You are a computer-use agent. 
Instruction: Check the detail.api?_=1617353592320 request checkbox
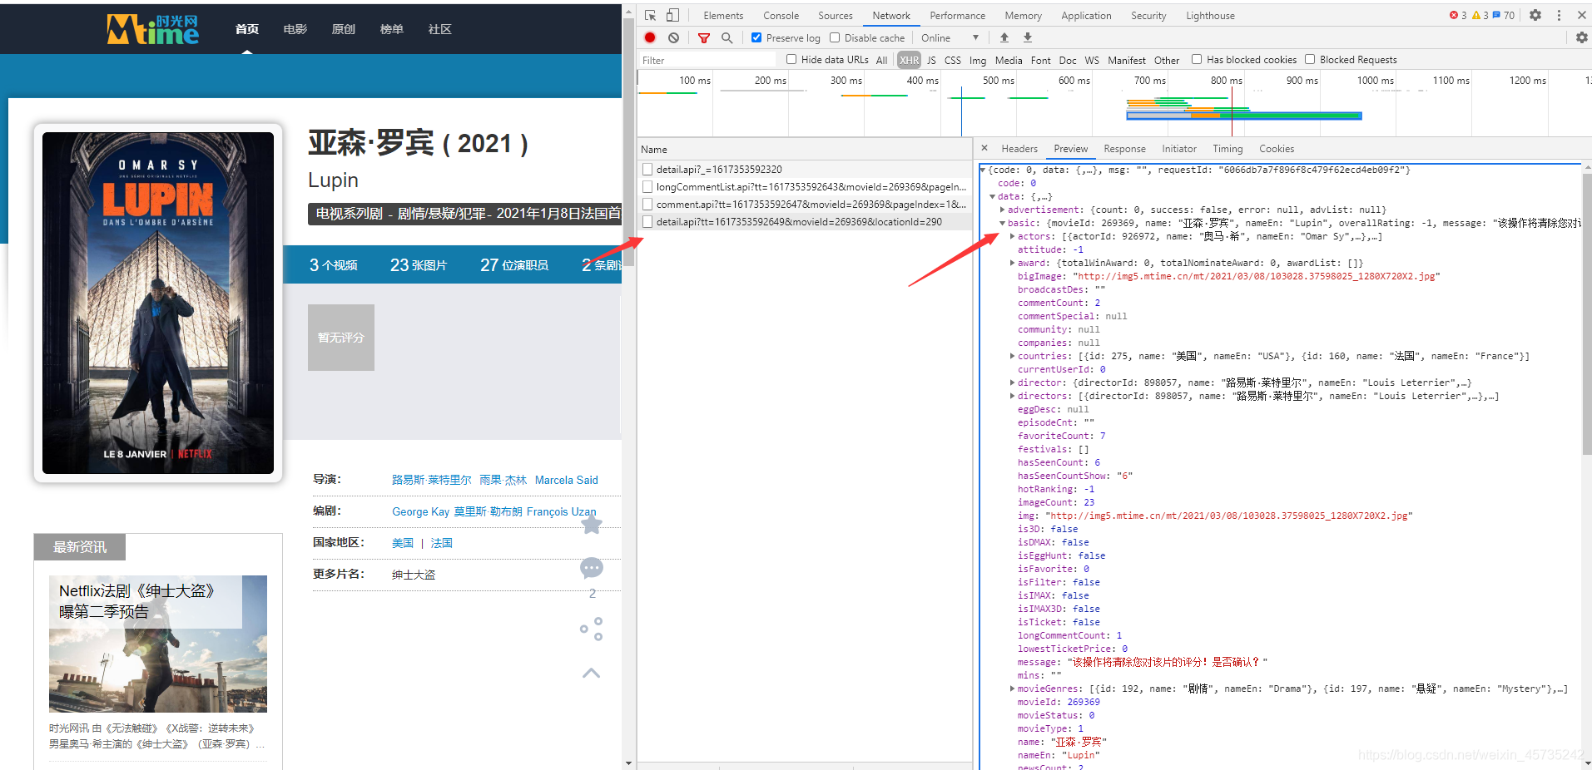(x=647, y=169)
